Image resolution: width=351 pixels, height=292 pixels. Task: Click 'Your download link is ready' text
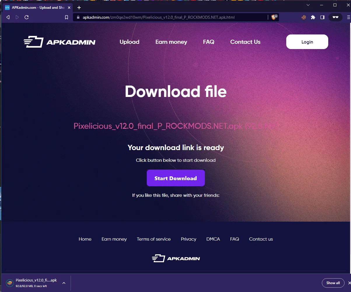pos(176,148)
